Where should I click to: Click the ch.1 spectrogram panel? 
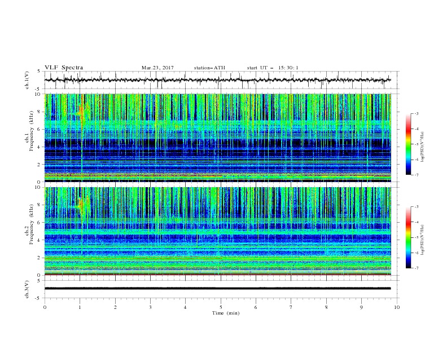[217, 138]
